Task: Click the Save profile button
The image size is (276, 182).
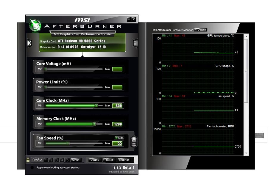Action: click(x=76, y=160)
